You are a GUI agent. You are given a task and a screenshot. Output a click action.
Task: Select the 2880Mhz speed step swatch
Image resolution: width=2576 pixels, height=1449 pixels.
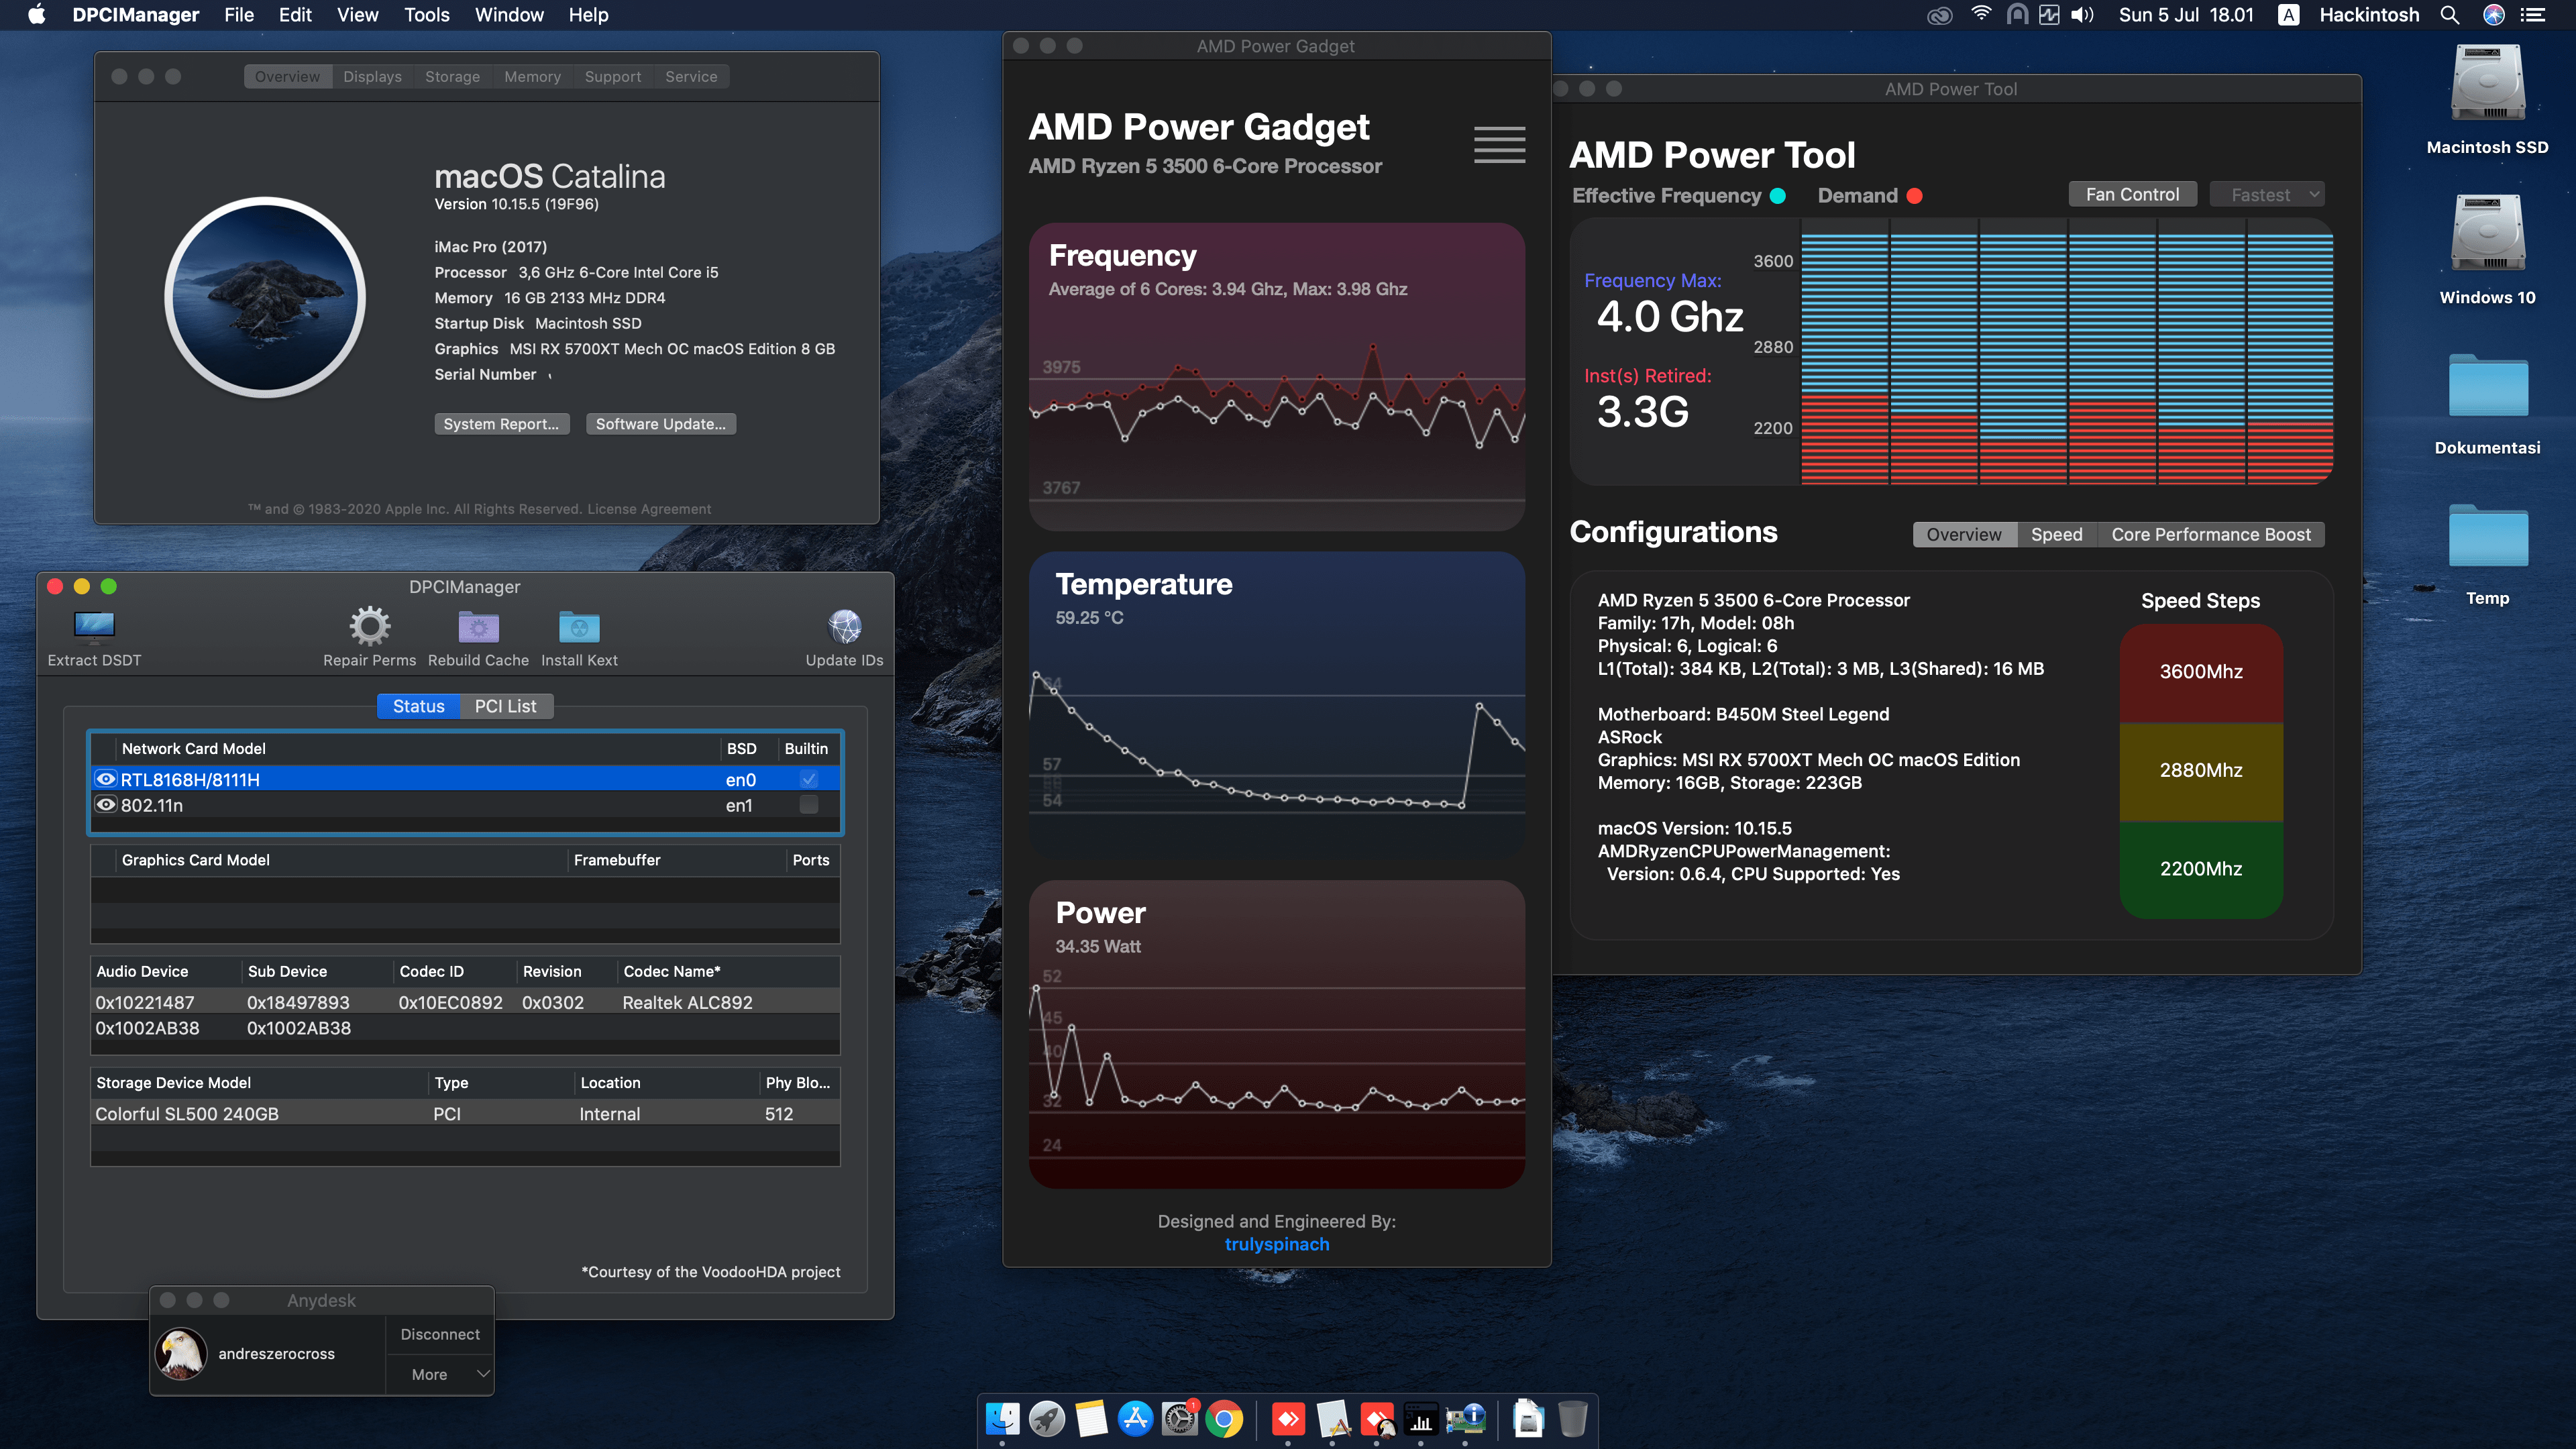click(2200, 770)
